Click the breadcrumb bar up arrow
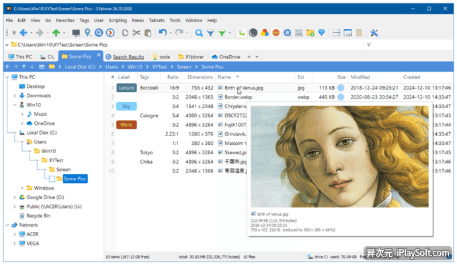The image size is (457, 265). point(24,67)
